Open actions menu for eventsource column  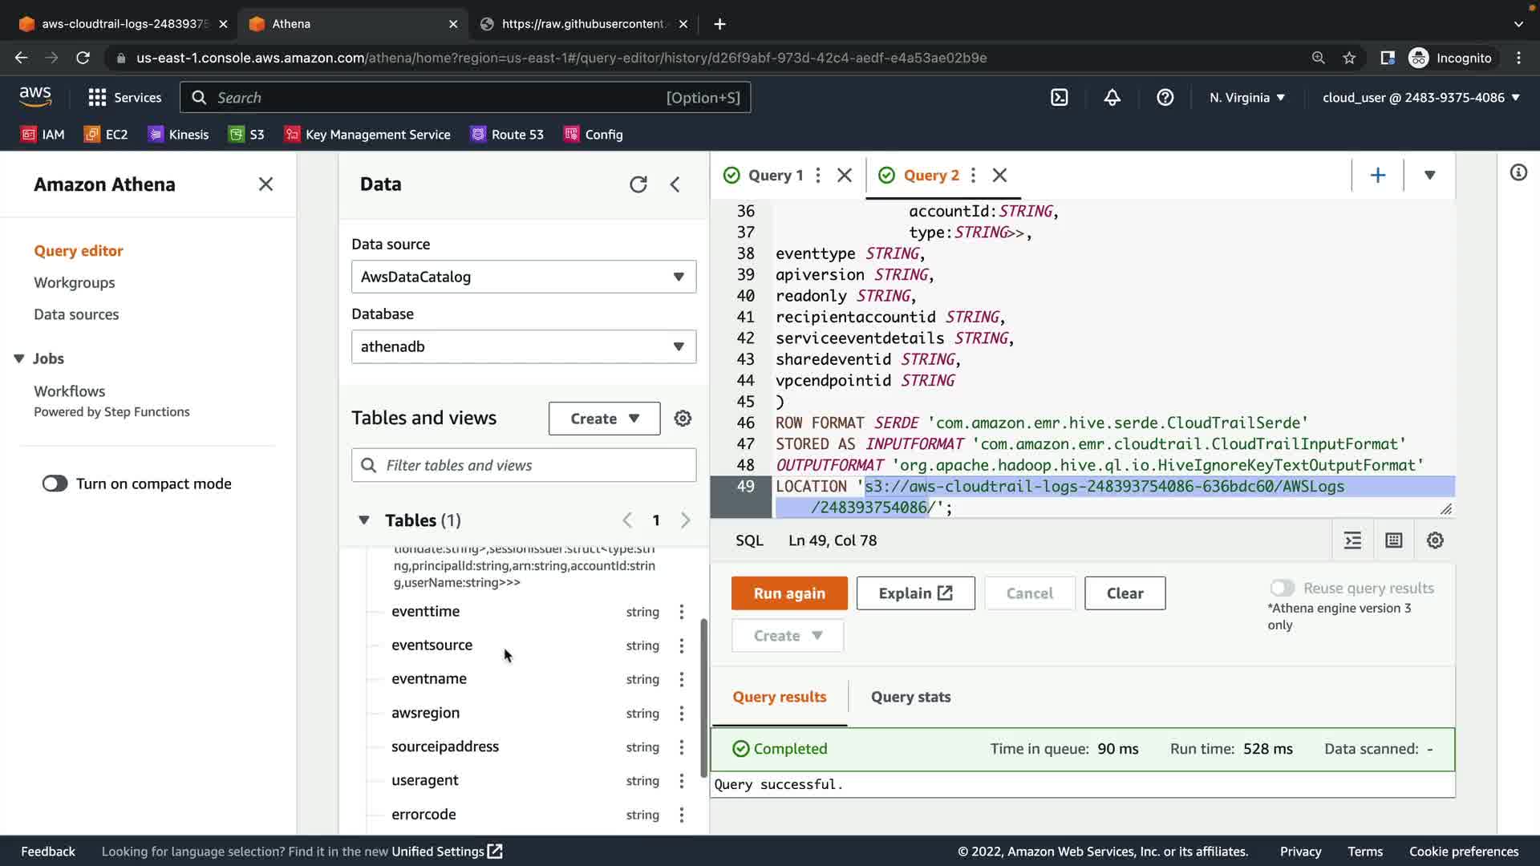(x=682, y=645)
